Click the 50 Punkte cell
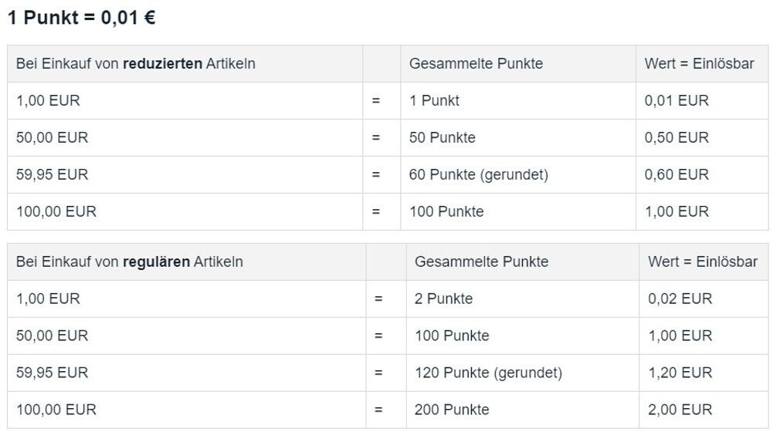Image resolution: width=773 pixels, height=432 pixels. point(518,137)
